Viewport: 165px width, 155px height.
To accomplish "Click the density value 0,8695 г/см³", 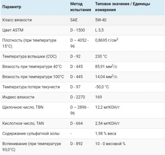I will (x=106, y=40).
